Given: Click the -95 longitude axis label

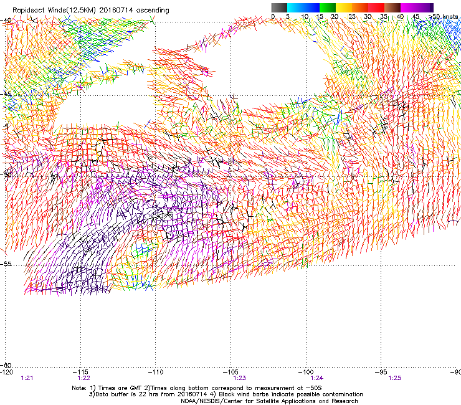Looking at the screenshot, I should click(x=381, y=372).
